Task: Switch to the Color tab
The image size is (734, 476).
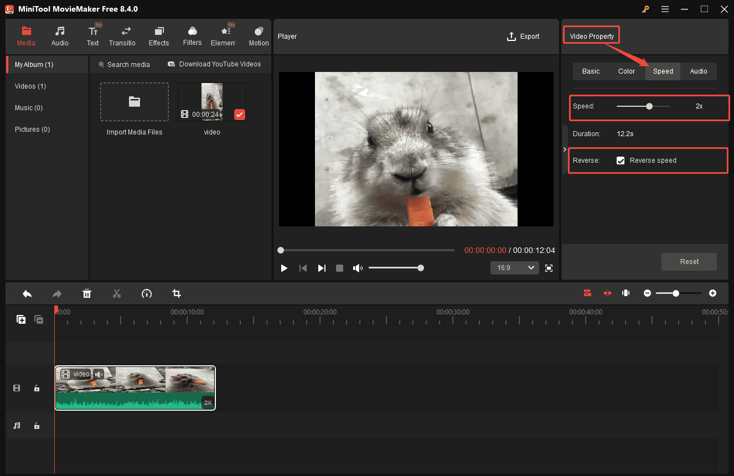Action: tap(626, 71)
